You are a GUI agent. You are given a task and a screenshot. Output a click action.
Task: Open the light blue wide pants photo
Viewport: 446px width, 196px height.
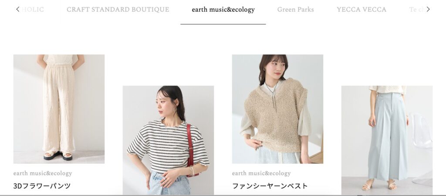(387, 140)
